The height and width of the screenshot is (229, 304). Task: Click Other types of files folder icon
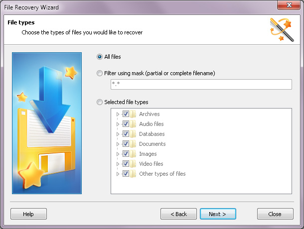click(133, 174)
